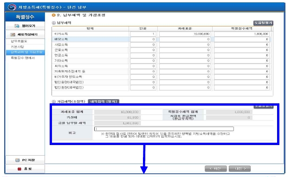Click the 불러오기 load icon in sidebar
Viewport: 291px width, 177px height.
(17, 26)
